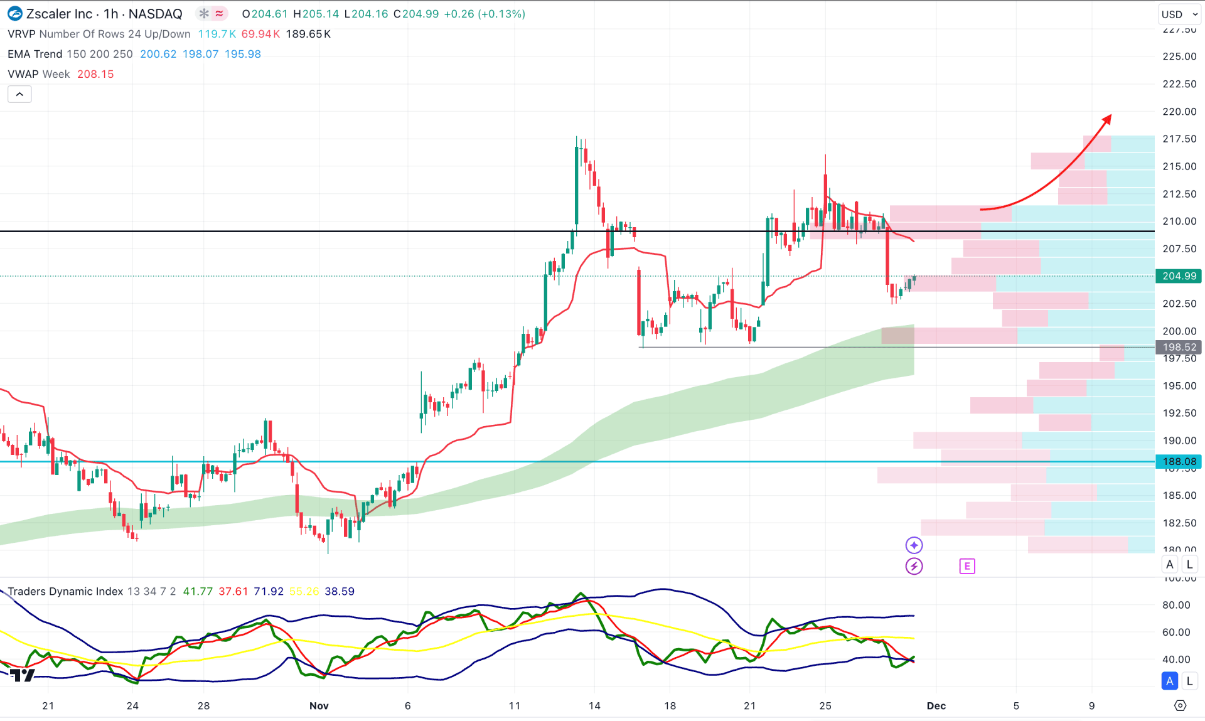This screenshot has width=1205, height=721.
Task: Click the high price H205.14
Action: pyautogui.click(x=316, y=14)
